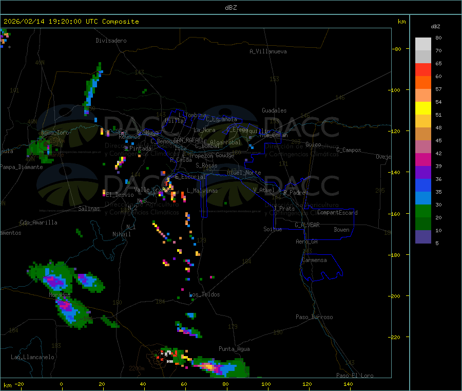The height and width of the screenshot is (391, 462).
Task: Click the yellow 51-54 dBZ legend swatch
Action: point(423,108)
